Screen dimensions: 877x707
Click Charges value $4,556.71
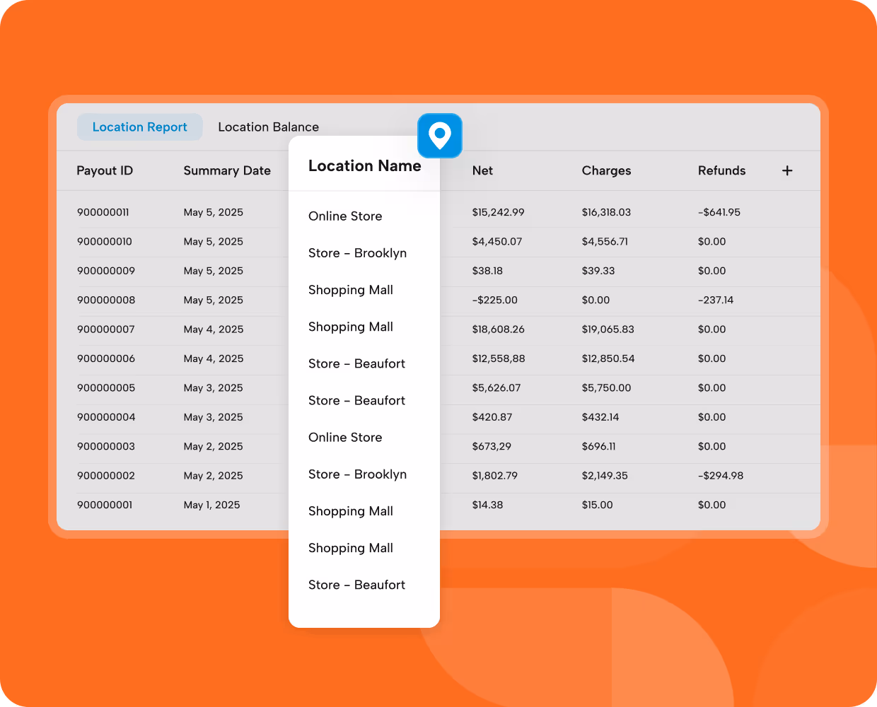pyautogui.click(x=605, y=241)
